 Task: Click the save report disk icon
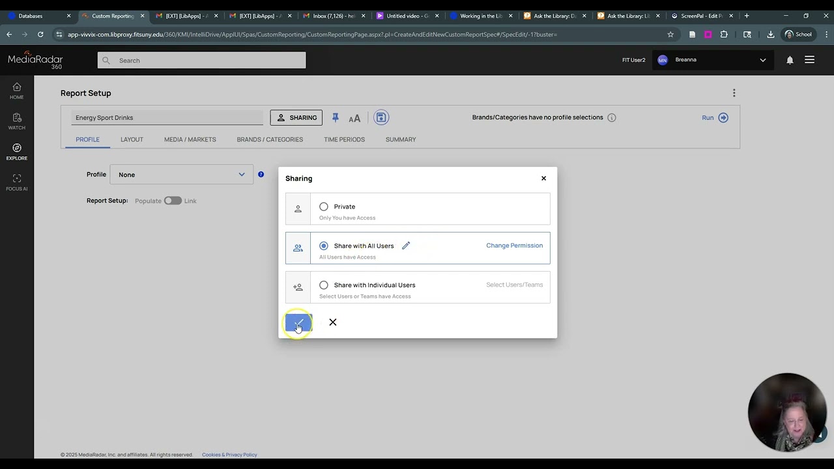click(381, 117)
